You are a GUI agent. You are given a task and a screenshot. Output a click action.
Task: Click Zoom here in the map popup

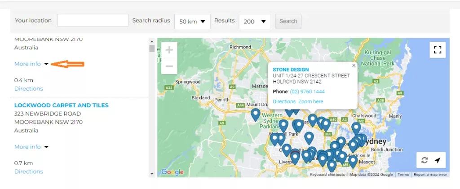pyautogui.click(x=310, y=101)
